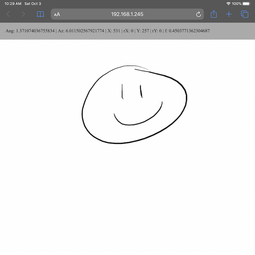The height and width of the screenshot is (255, 255).
Task: Tap the battery indicator icon
Action: point(247,4)
